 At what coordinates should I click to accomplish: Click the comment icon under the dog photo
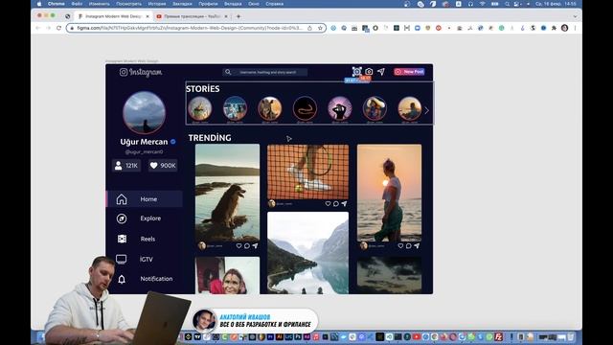point(247,246)
